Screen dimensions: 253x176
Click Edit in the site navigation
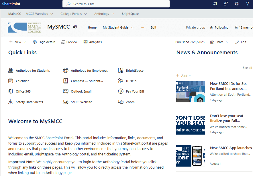(154, 27)
